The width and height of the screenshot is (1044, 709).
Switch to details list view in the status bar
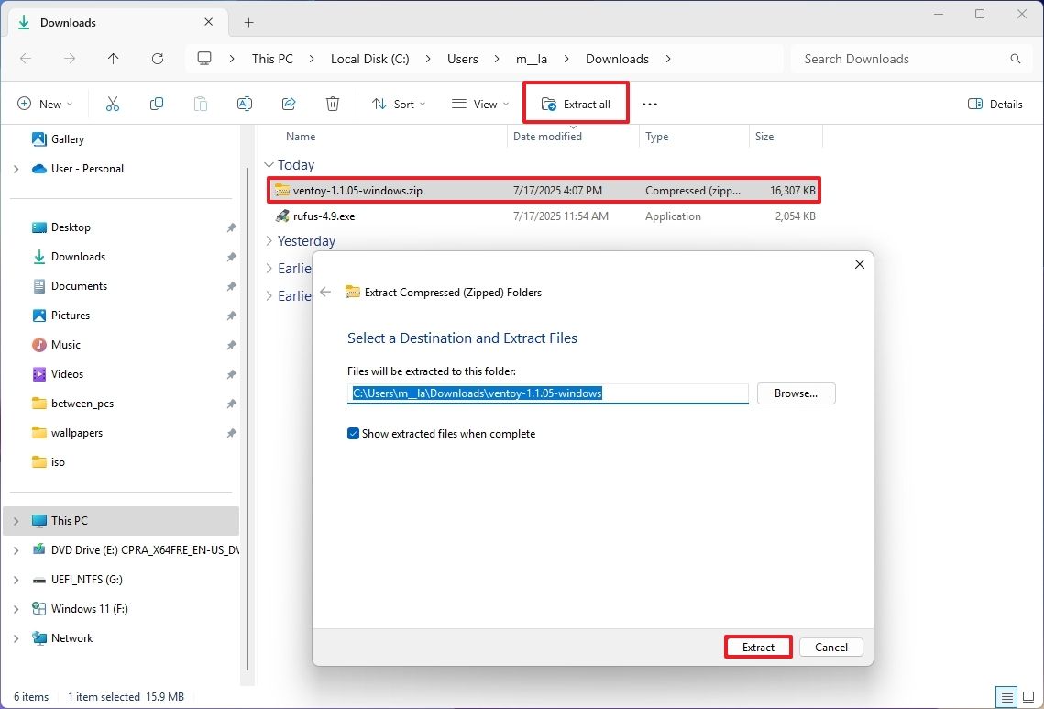click(1005, 697)
